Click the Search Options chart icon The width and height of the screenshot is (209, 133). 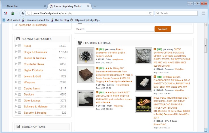18,126
